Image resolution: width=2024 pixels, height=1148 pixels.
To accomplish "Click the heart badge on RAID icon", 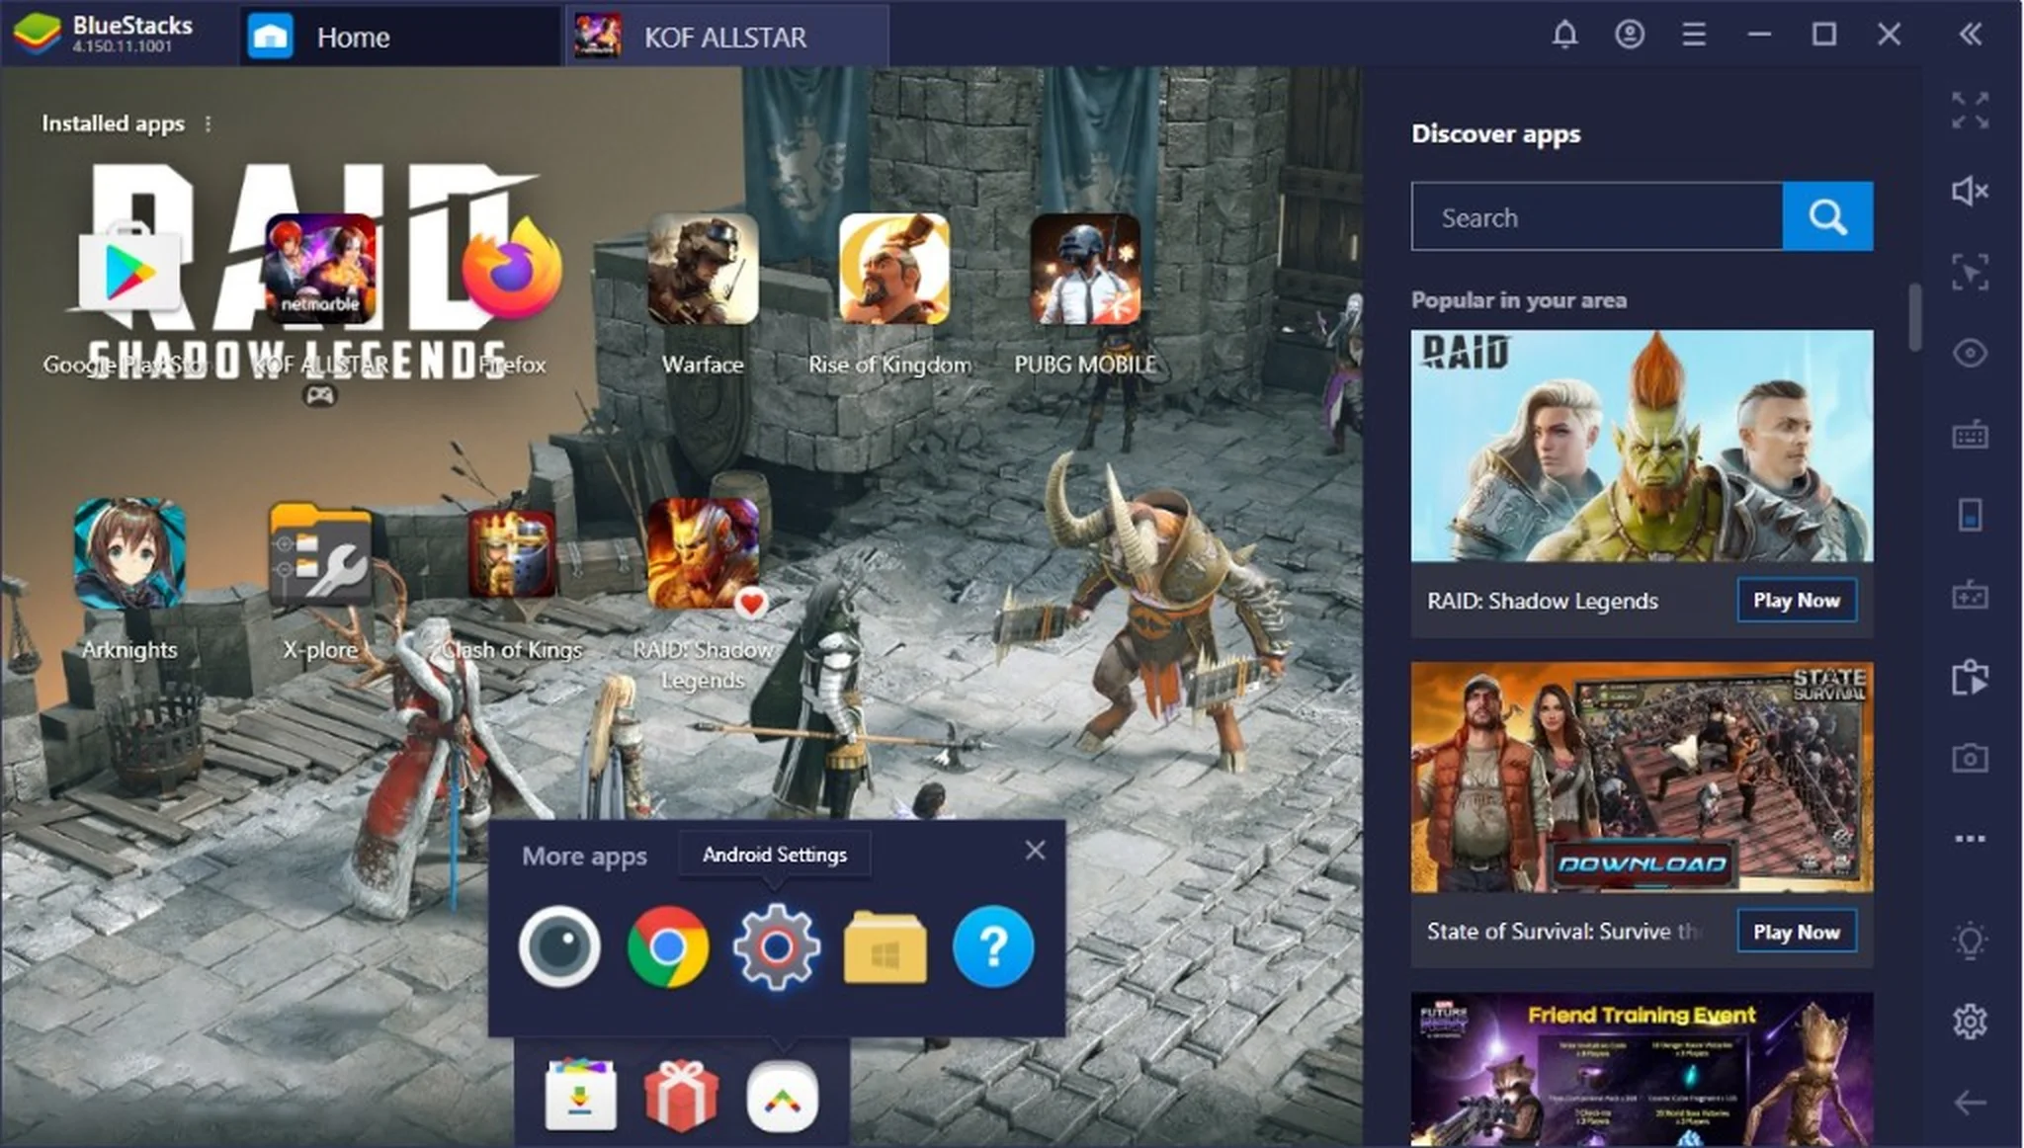I will (751, 602).
